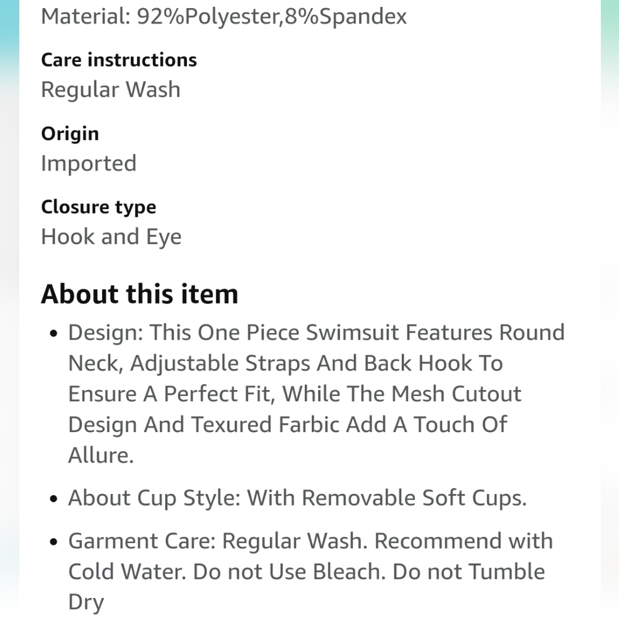Viewport: 619px width, 619px height.
Task: Select the text 'One Piece Swimsuit Features Round'
Action: click(x=381, y=332)
